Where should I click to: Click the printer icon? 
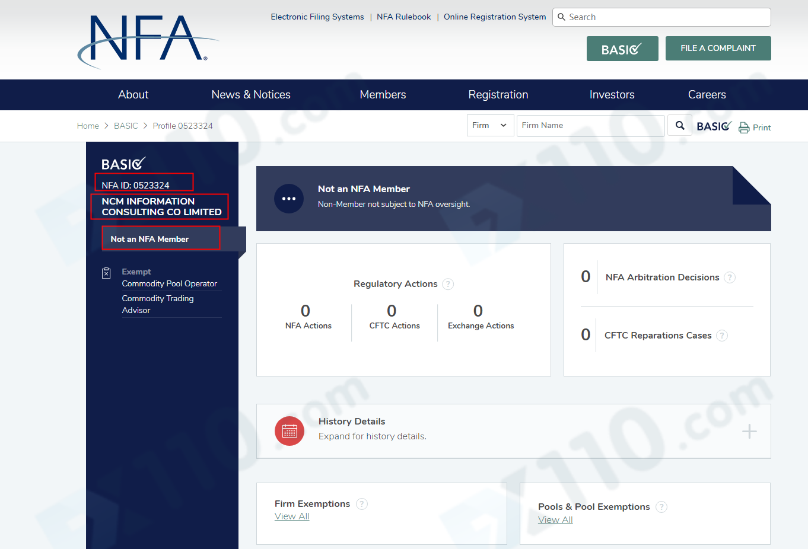coord(744,127)
